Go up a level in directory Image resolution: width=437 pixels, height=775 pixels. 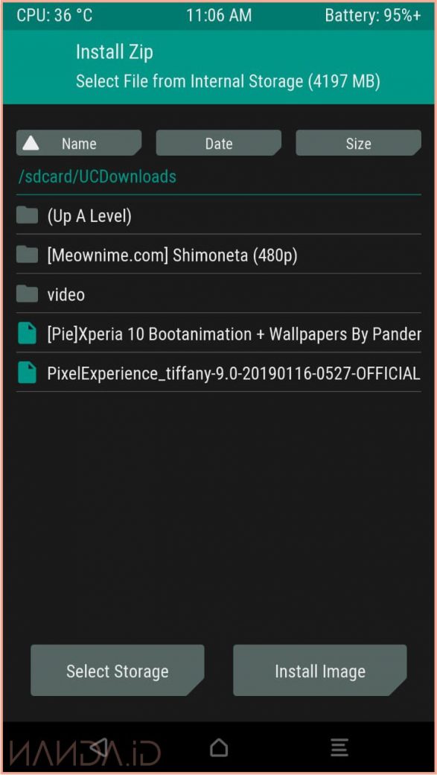pos(219,215)
